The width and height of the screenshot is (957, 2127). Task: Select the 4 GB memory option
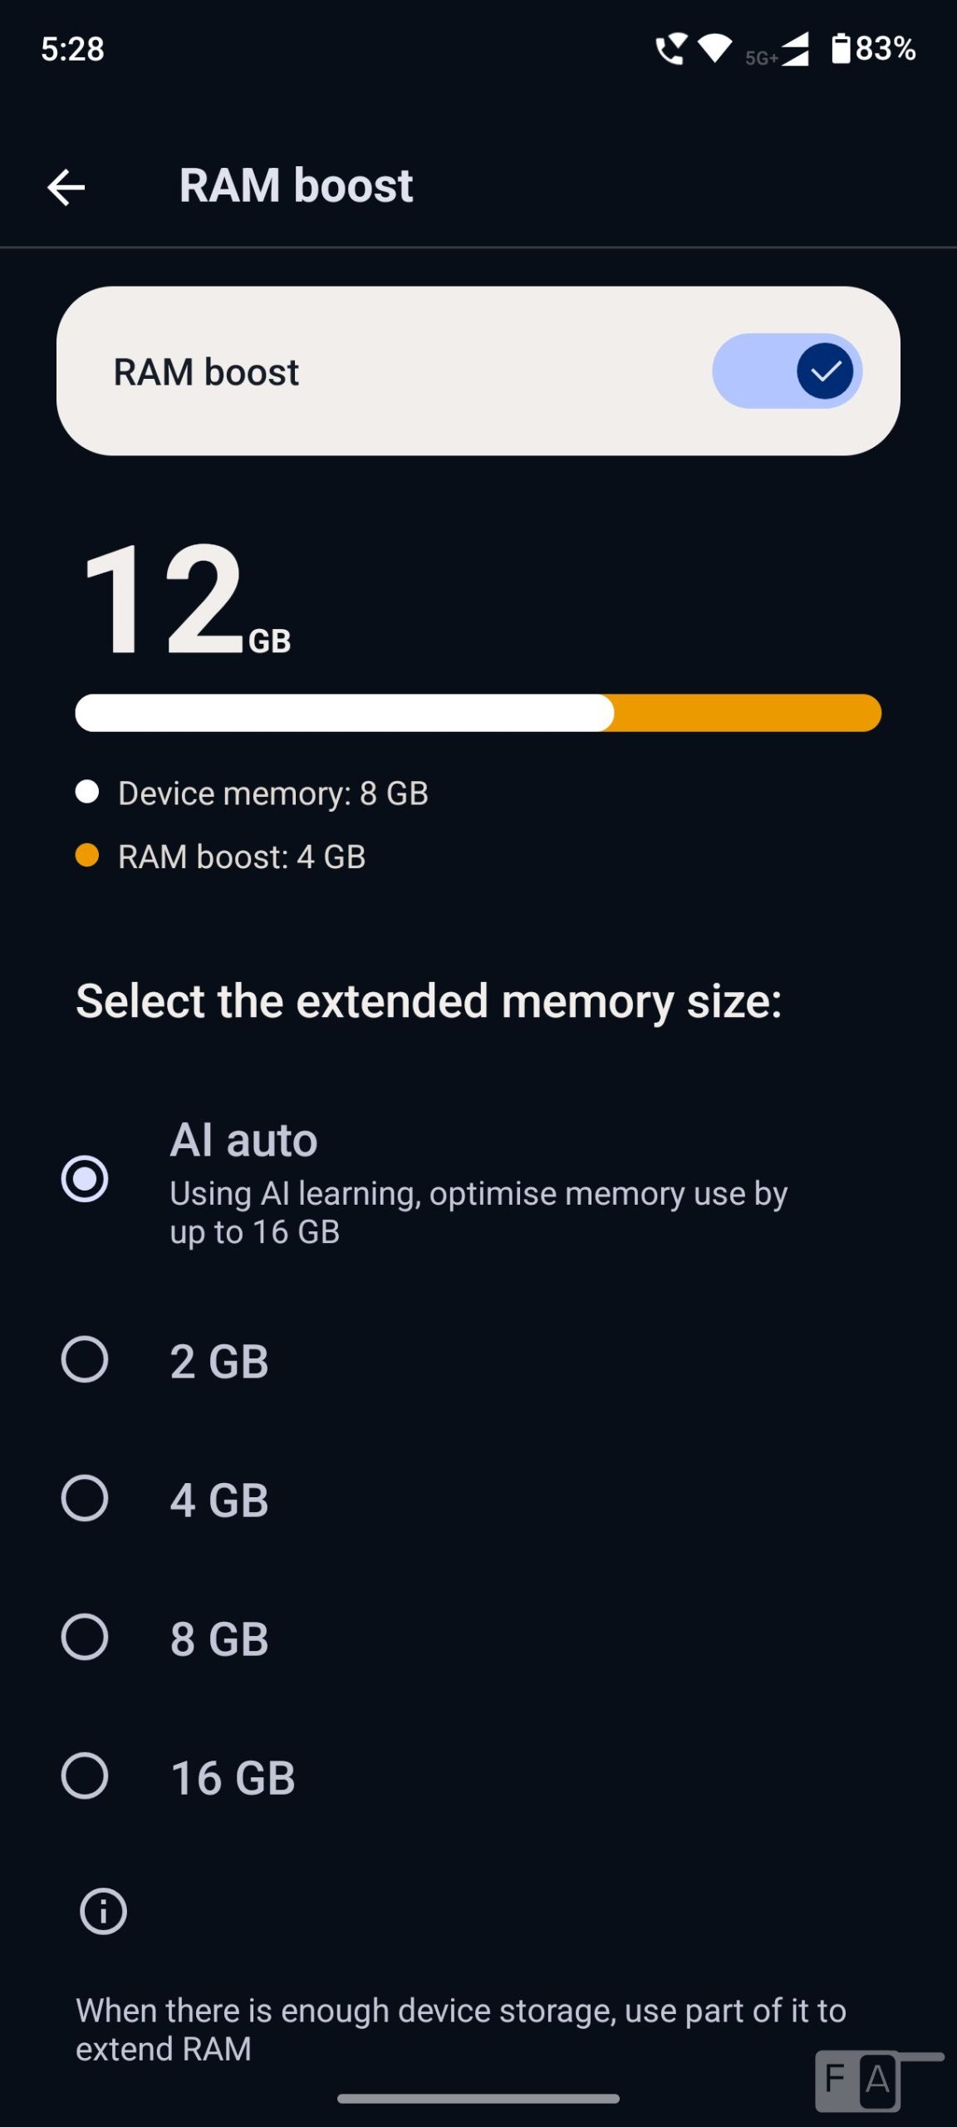tap(85, 1499)
